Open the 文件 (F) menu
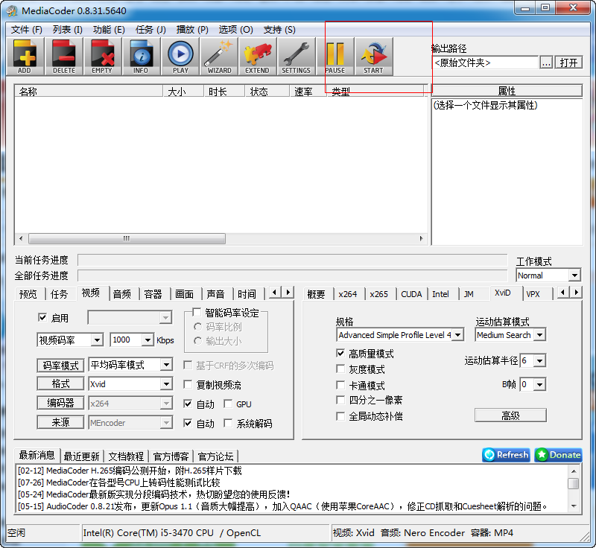The image size is (596, 548). (27, 30)
